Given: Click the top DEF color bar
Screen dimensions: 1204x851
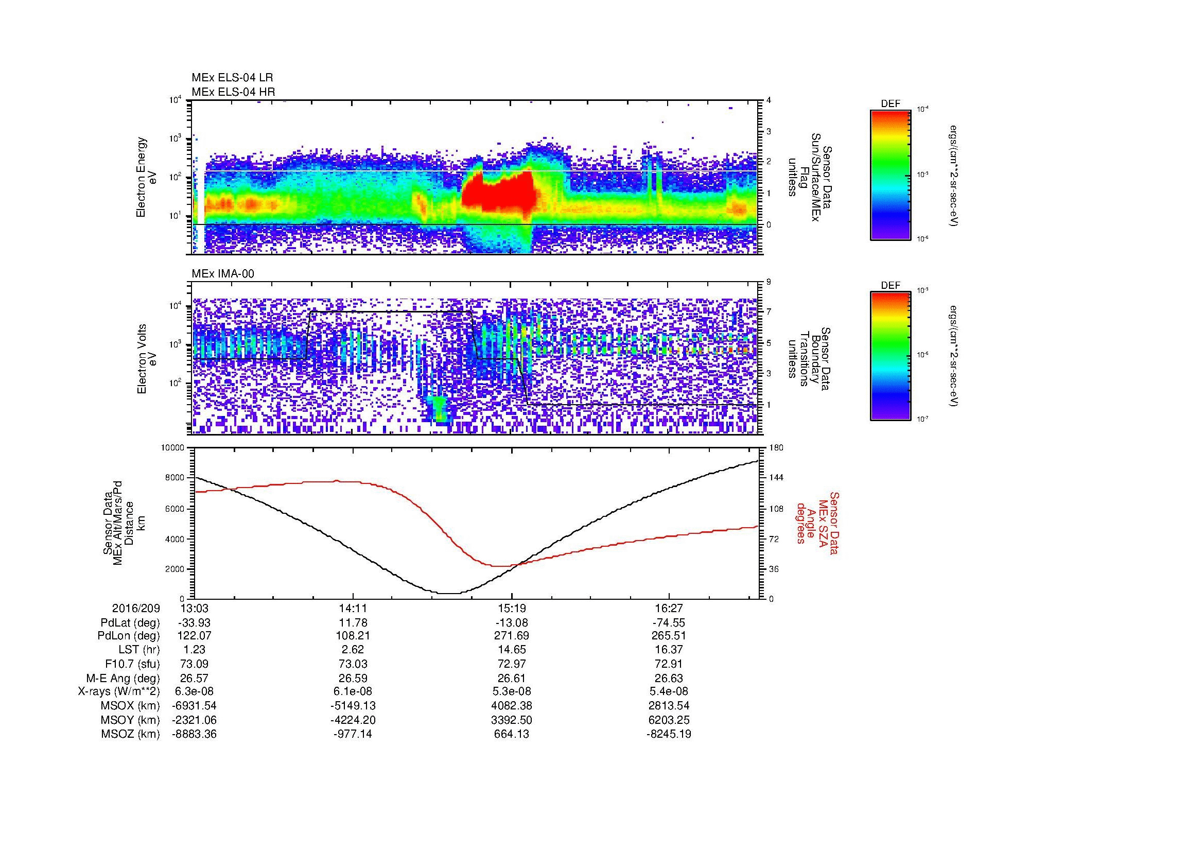Looking at the screenshot, I should tap(890, 175).
